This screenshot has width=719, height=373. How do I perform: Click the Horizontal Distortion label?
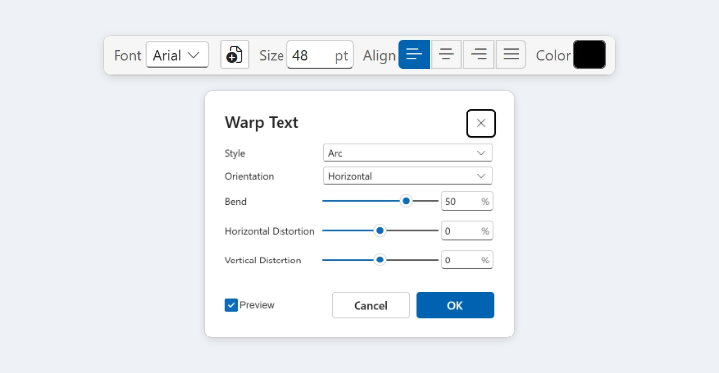pos(270,232)
